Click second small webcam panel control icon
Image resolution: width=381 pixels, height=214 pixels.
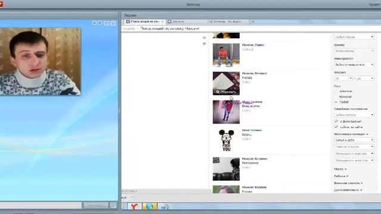pos(100,23)
